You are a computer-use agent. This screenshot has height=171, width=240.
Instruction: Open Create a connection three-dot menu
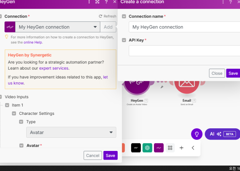tap(223, 2)
